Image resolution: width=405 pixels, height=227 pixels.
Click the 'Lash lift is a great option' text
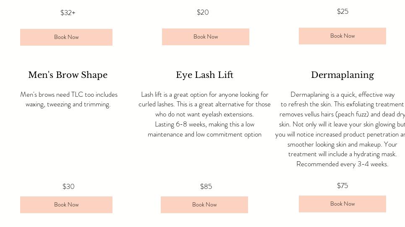pyautogui.click(x=204, y=95)
